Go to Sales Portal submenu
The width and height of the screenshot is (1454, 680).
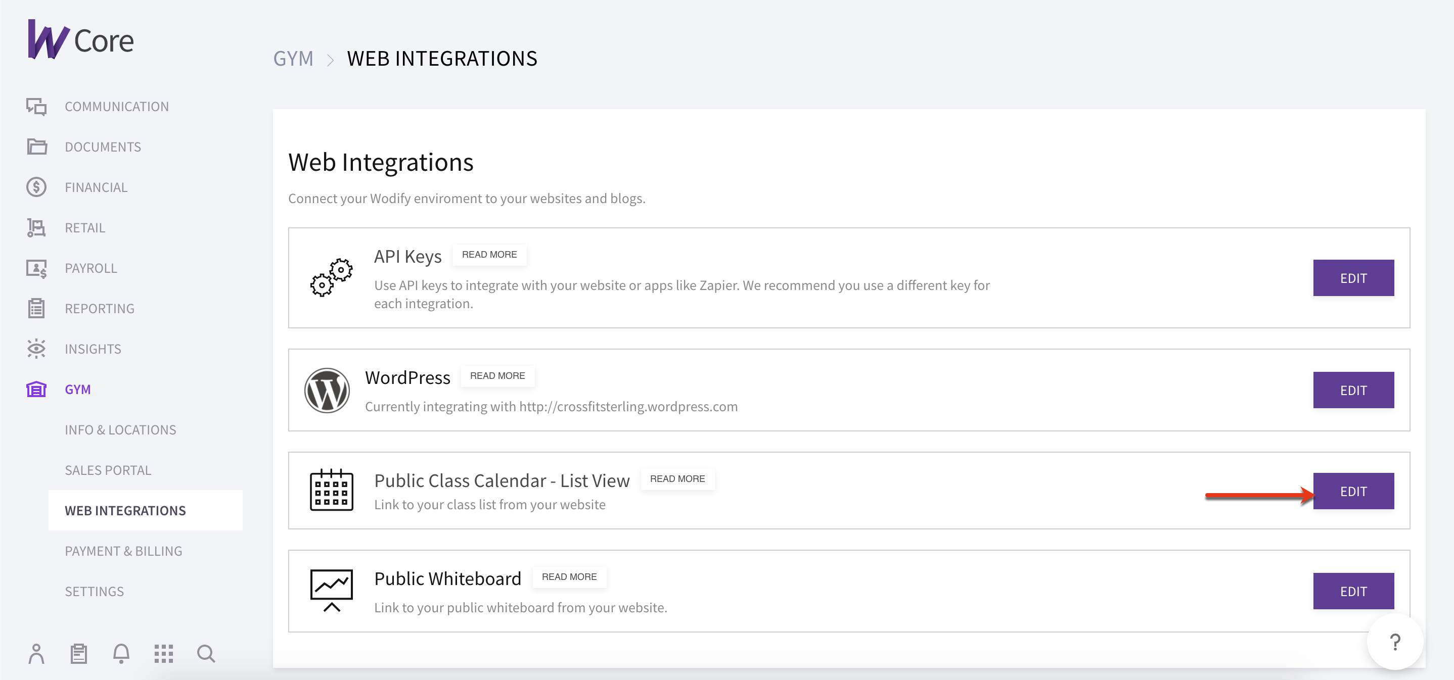108,470
